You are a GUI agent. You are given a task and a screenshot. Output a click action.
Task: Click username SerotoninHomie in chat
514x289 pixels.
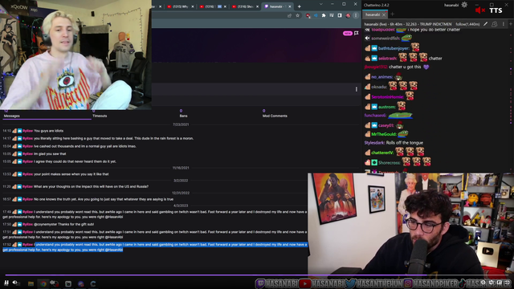[x=387, y=96]
